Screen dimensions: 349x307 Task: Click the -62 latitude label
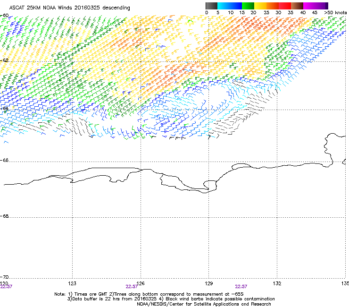click(x=4, y=60)
